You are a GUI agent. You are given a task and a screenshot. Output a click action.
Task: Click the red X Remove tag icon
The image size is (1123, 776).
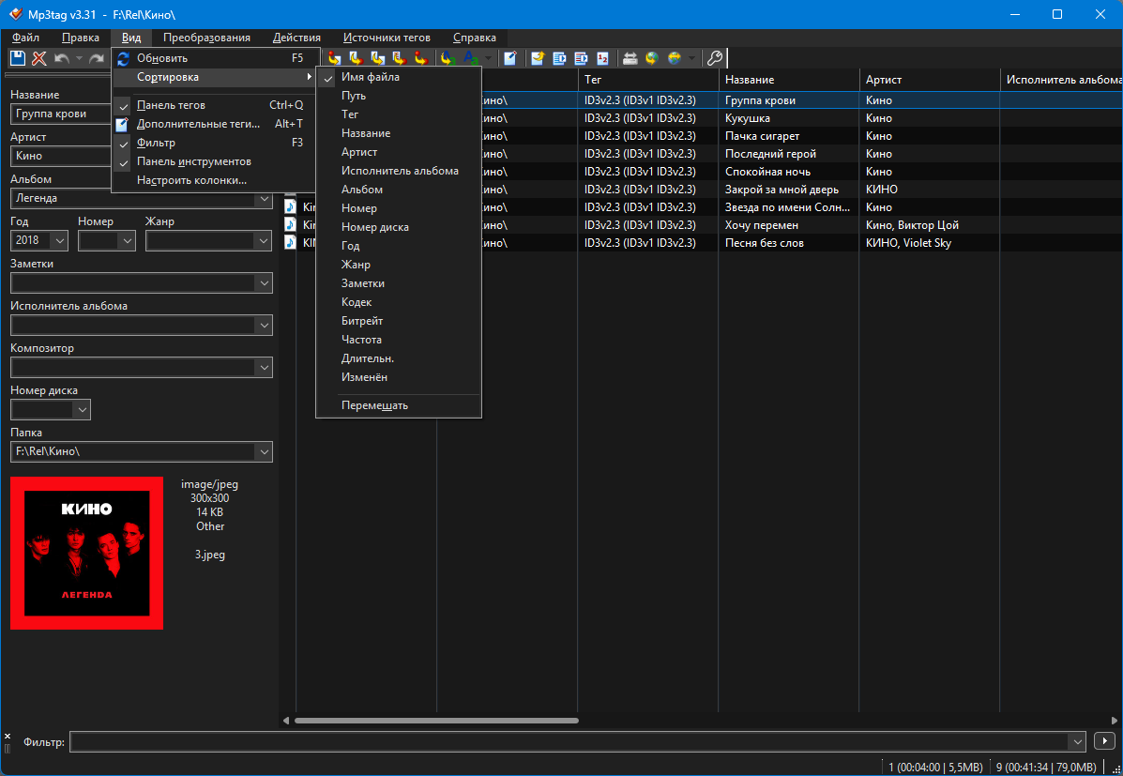39,59
